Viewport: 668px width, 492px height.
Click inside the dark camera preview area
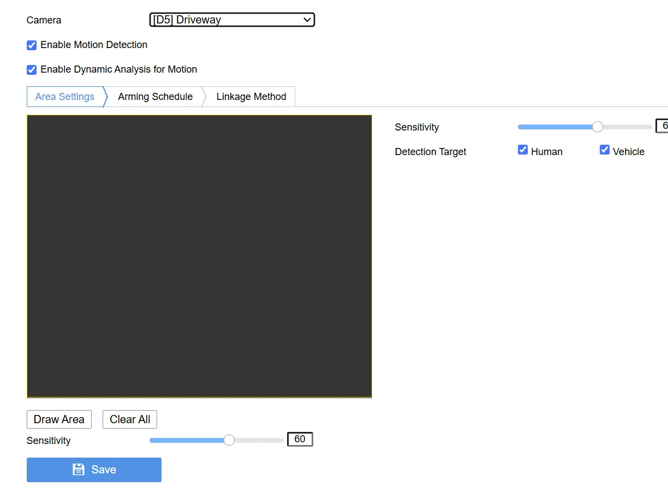coord(199,256)
